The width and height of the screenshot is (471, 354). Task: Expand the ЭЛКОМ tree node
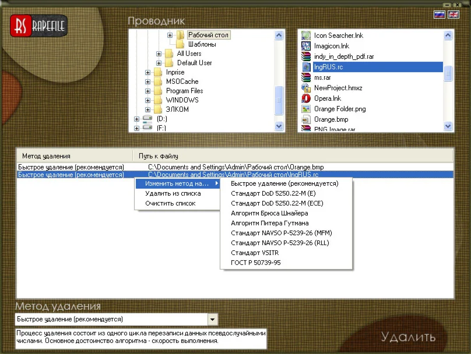[x=147, y=109]
